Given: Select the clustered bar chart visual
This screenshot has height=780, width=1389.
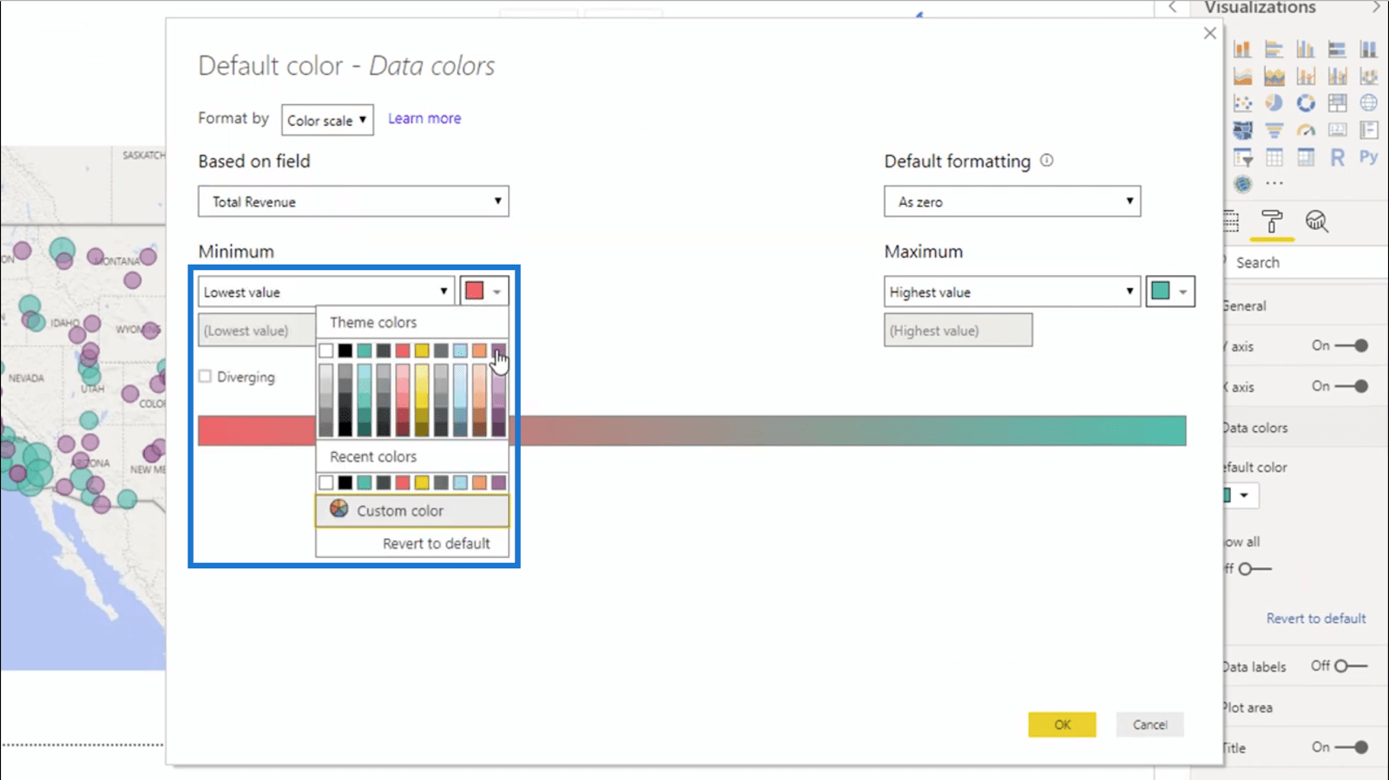Looking at the screenshot, I should point(1274,49).
